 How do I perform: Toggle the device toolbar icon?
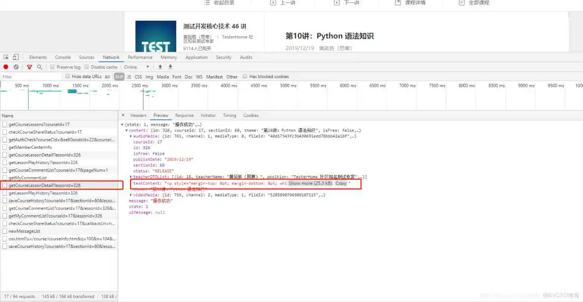tap(16, 57)
